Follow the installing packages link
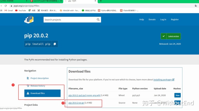 click(x=164, y=80)
